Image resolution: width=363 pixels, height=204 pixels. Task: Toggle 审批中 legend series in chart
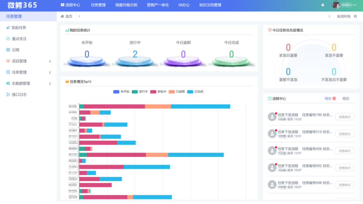point(153,92)
